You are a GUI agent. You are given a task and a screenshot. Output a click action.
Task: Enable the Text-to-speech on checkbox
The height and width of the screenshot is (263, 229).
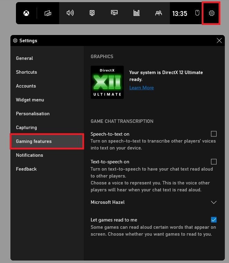214,162
